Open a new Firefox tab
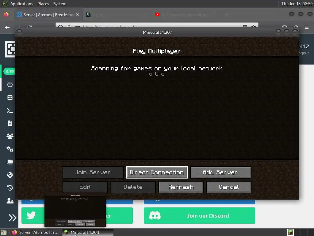This screenshot has height=236, width=314. click(227, 15)
